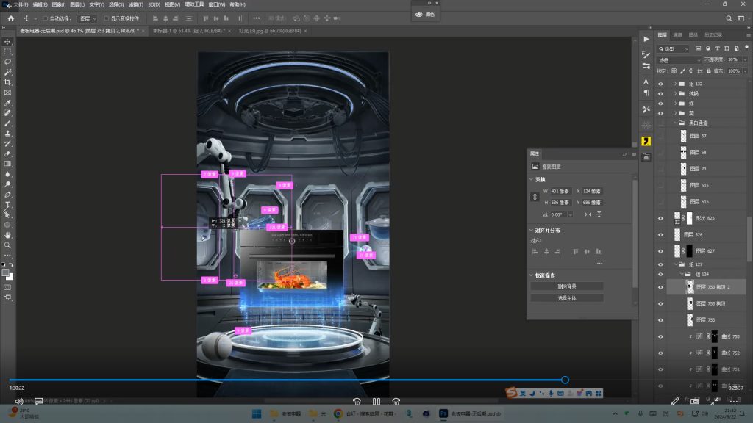Enable the 自动选择 checkbox

click(x=46, y=18)
